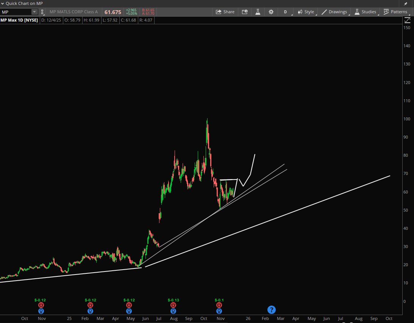The width and height of the screenshot is (414, 323).
Task: Click the MP symbol input field
Action: pos(16,12)
